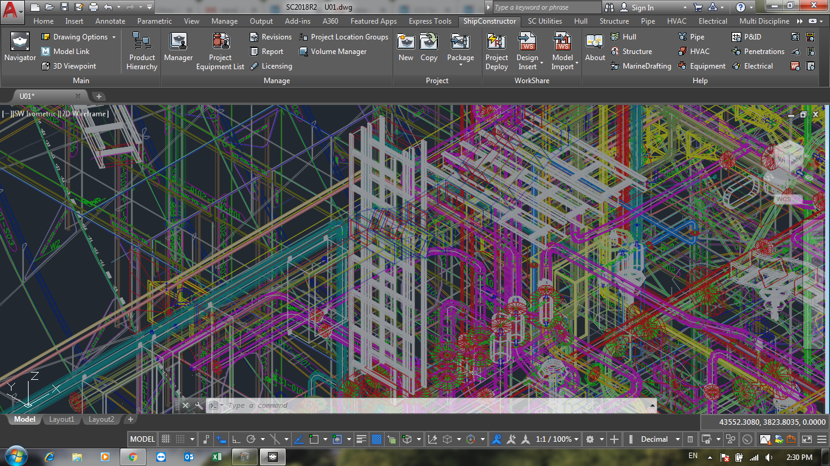This screenshot has width=830, height=466.
Task: Expand the annotation scale 1:1/100% dropdown
Action: [x=576, y=439]
